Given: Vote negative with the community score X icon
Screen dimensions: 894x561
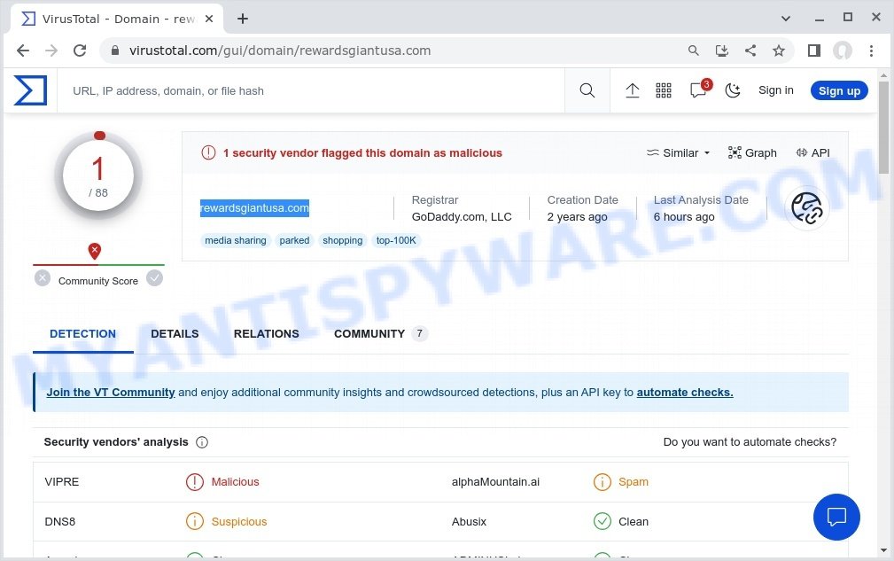Looking at the screenshot, I should pyautogui.click(x=43, y=278).
